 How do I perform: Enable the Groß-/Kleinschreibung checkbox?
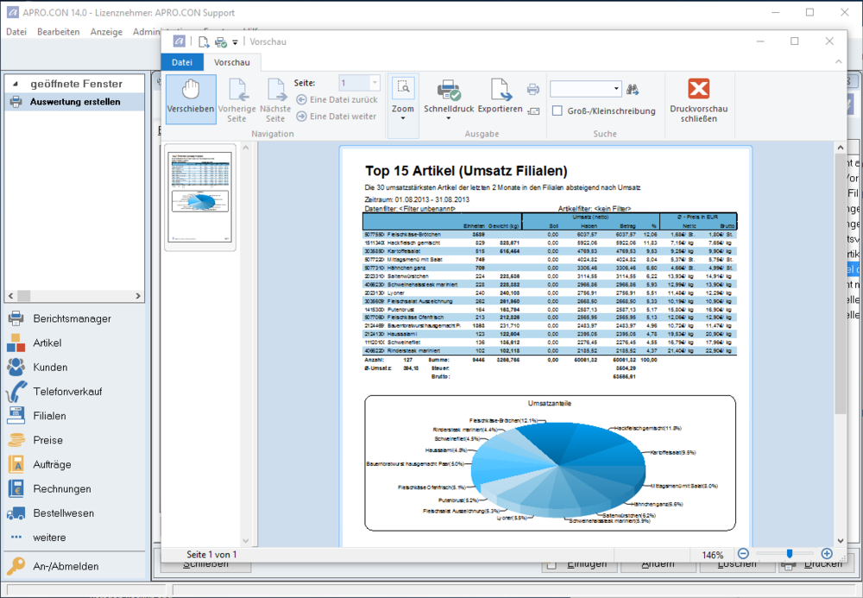[557, 110]
